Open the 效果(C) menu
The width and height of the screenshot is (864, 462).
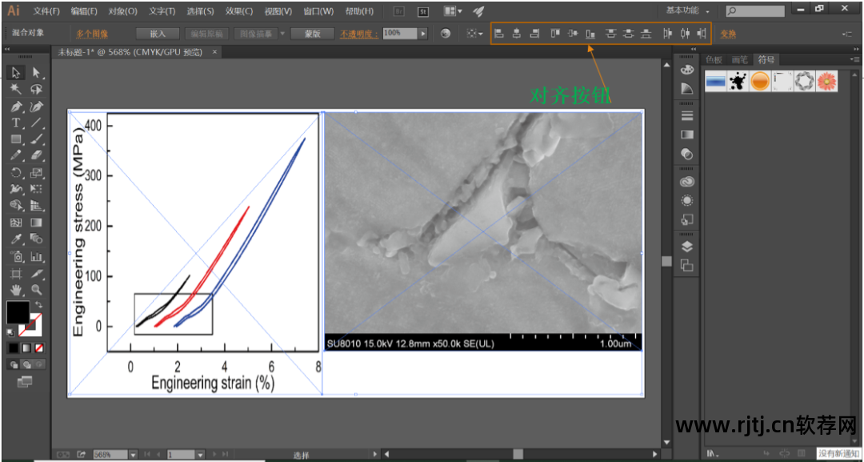point(238,11)
